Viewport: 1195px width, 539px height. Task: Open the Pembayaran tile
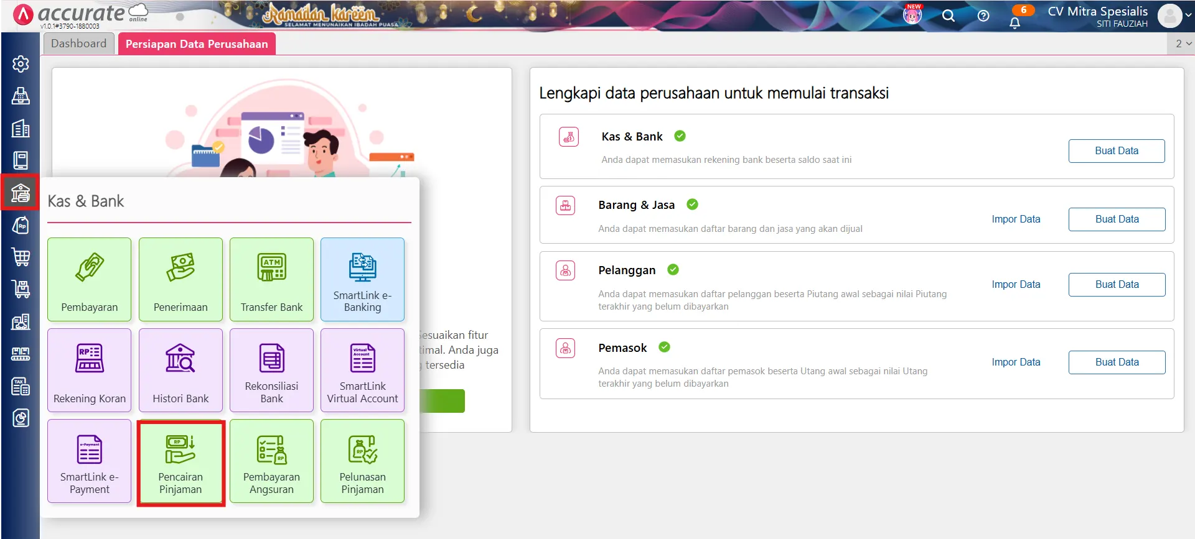(90, 279)
